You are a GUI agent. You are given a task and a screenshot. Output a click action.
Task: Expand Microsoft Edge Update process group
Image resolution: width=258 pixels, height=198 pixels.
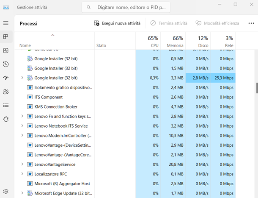[22, 193]
